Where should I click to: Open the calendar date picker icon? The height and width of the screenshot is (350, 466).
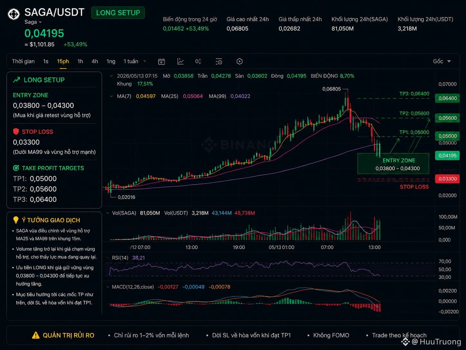pyautogui.click(x=162, y=61)
